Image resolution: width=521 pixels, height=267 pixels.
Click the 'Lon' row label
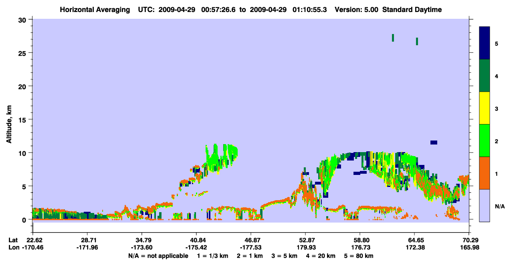(14, 247)
